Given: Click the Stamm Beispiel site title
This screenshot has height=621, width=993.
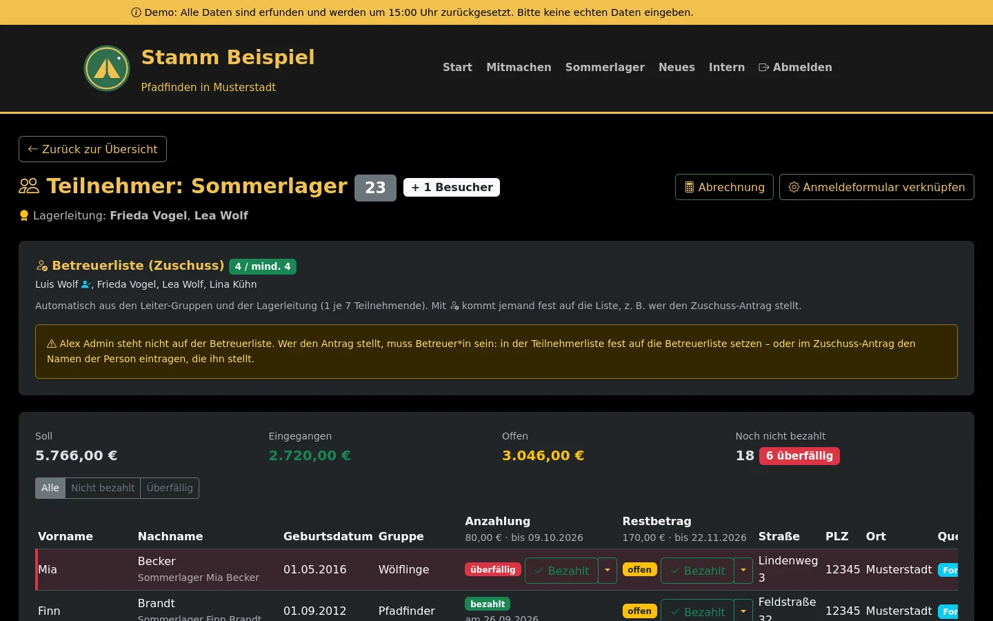Looking at the screenshot, I should (x=228, y=57).
